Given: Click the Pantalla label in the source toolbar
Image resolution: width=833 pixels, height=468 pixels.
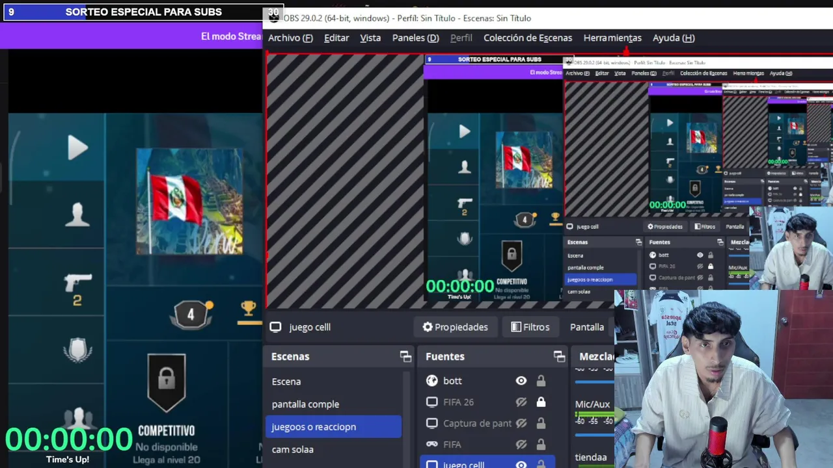Looking at the screenshot, I should click(x=587, y=327).
